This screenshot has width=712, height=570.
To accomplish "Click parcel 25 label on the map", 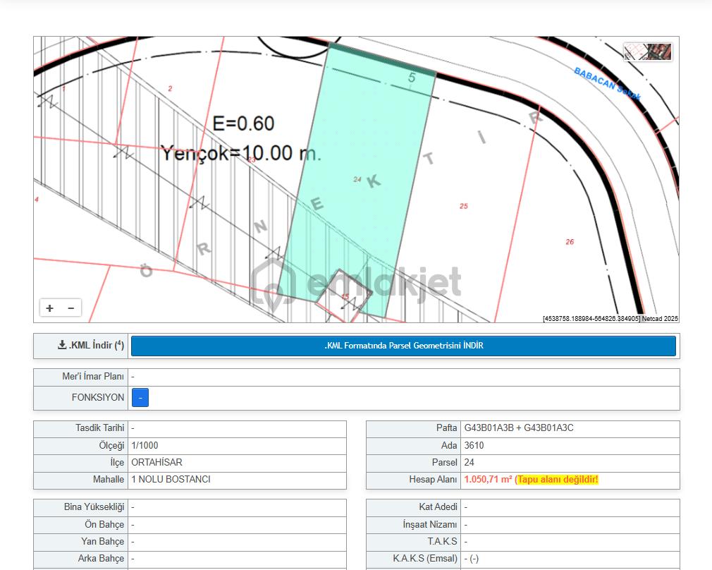I will tap(464, 206).
